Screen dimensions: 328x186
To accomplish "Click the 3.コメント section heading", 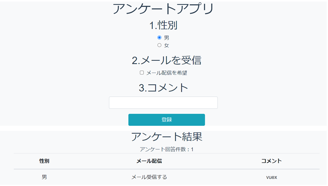I will pyautogui.click(x=163, y=88).
